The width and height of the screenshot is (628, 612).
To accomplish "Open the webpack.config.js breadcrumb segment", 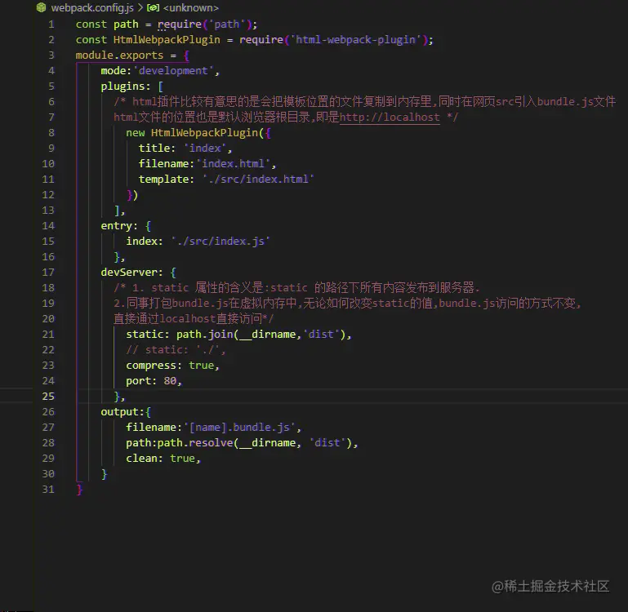I will (92, 7).
